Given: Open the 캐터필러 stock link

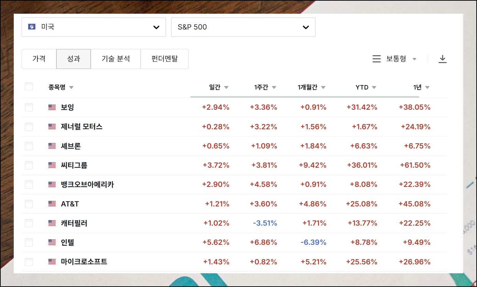Looking at the screenshot, I should click(x=74, y=223).
